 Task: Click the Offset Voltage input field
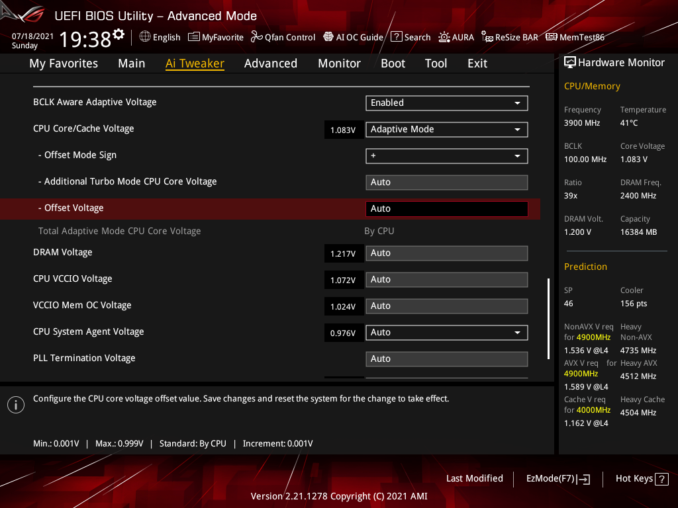[446, 208]
